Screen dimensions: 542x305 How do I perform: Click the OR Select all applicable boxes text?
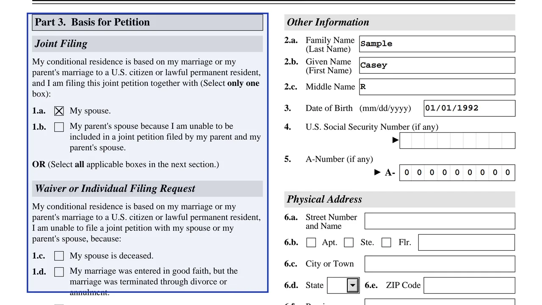click(126, 164)
